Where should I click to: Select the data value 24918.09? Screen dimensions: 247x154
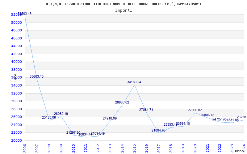[110, 118]
